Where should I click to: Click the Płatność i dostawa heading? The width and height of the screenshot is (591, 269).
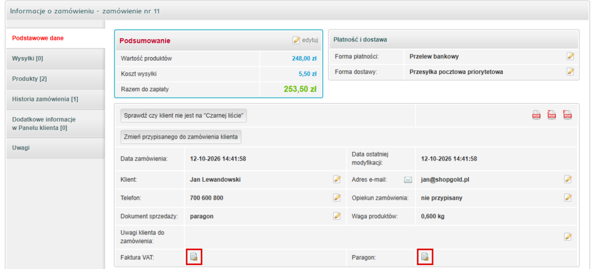point(360,39)
